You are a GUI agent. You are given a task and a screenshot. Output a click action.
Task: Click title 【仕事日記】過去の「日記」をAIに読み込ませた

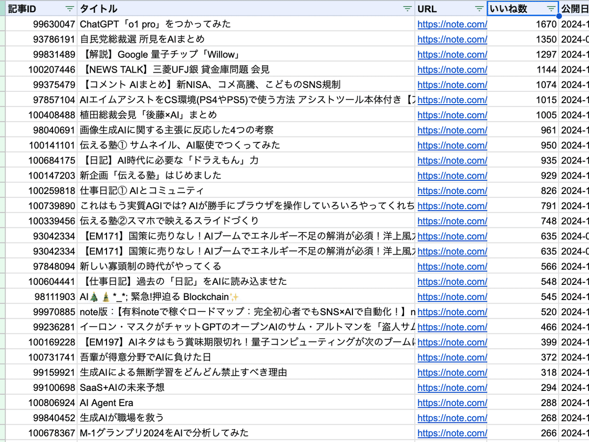pyautogui.click(x=183, y=282)
